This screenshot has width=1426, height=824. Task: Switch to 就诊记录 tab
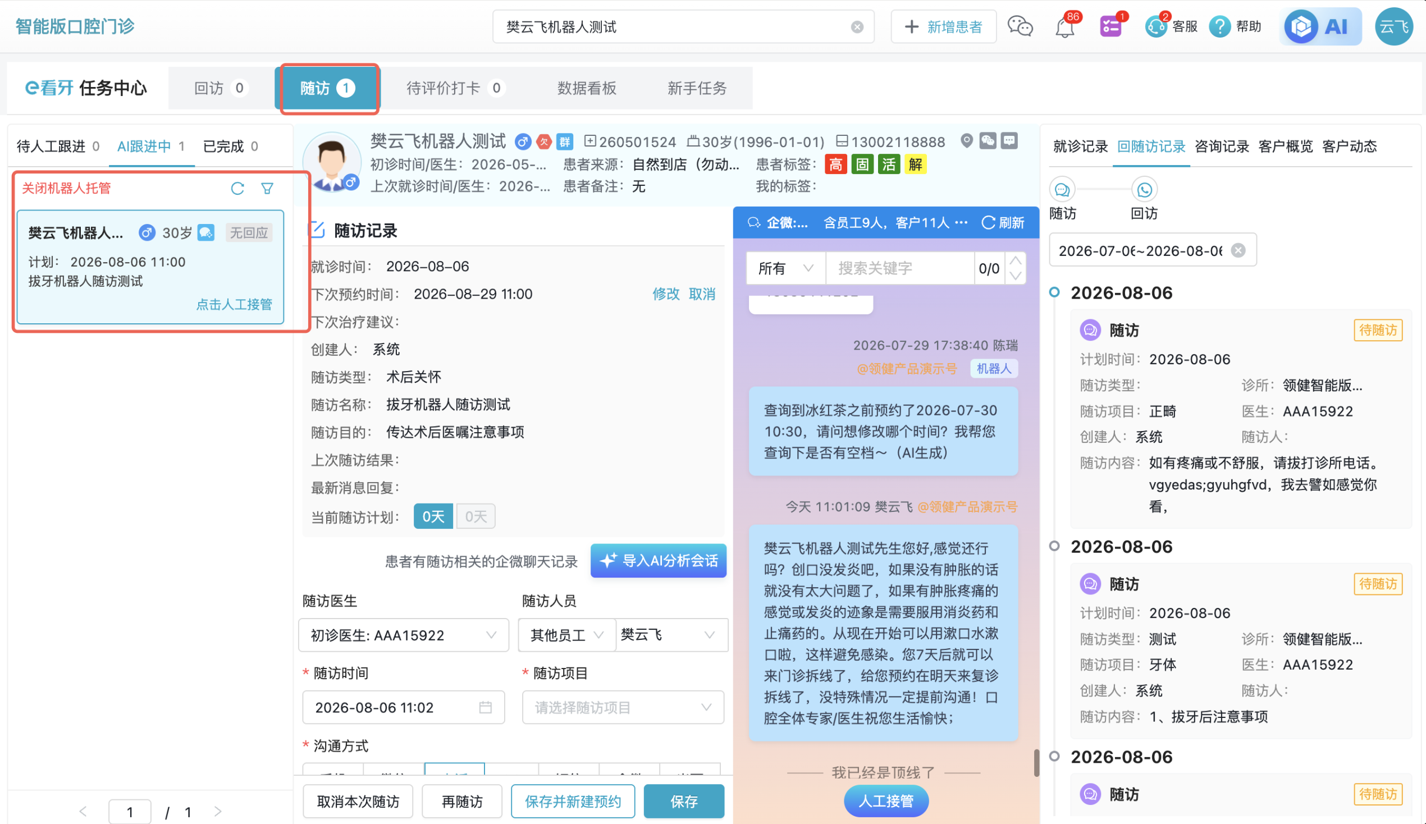point(1080,147)
